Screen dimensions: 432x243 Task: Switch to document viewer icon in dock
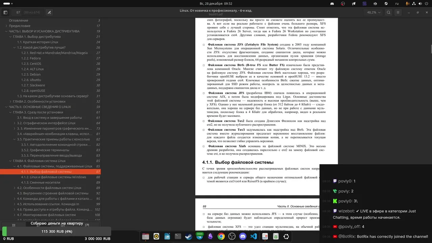[x=265, y=236]
